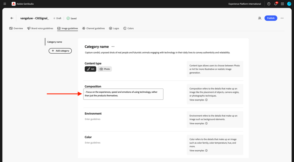Image resolution: width=294 pixels, height=162 pixels.
Task: Open Category name options ellipsis
Action: click(113, 47)
